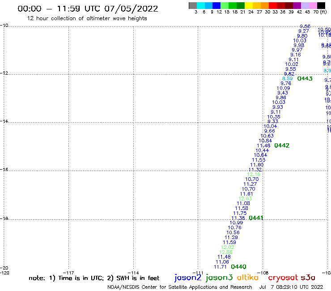
Task: Click the note 'Time is in UTC; SWH is in feet'
Action: coord(94,278)
